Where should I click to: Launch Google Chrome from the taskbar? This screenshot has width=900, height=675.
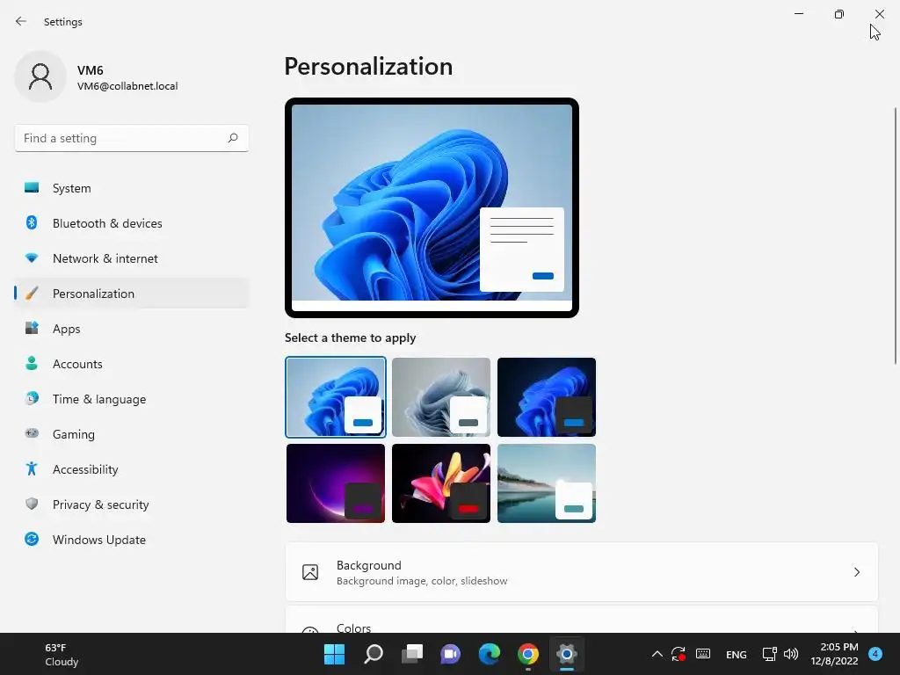pos(528,654)
